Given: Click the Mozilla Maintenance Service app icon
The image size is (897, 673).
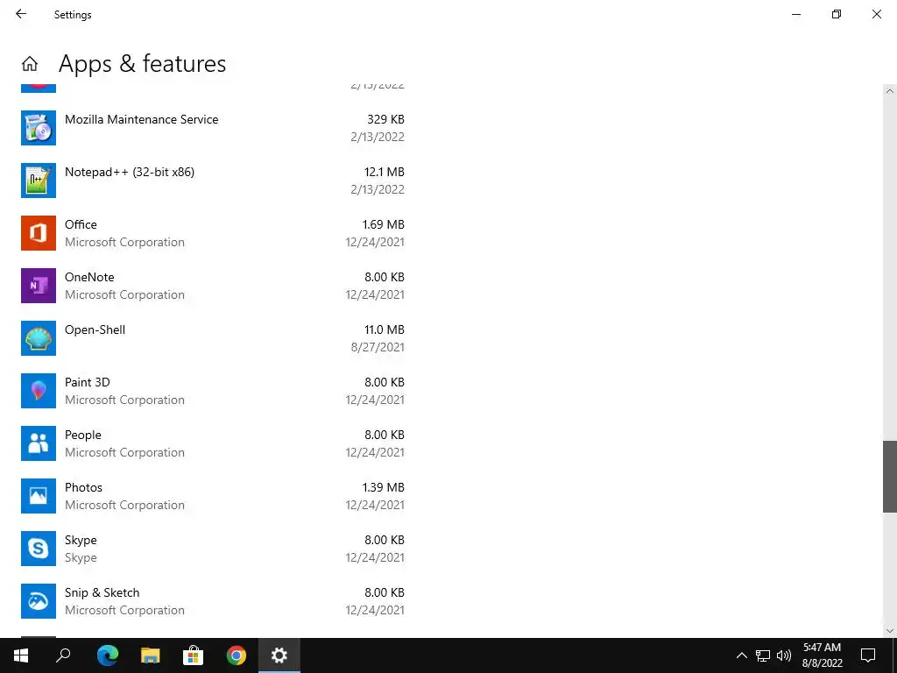Looking at the screenshot, I should point(39,128).
